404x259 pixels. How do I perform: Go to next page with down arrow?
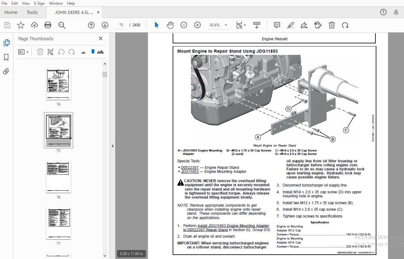click(105, 25)
